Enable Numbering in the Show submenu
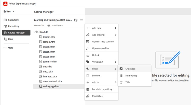The image size is (191, 105). (x=131, y=76)
